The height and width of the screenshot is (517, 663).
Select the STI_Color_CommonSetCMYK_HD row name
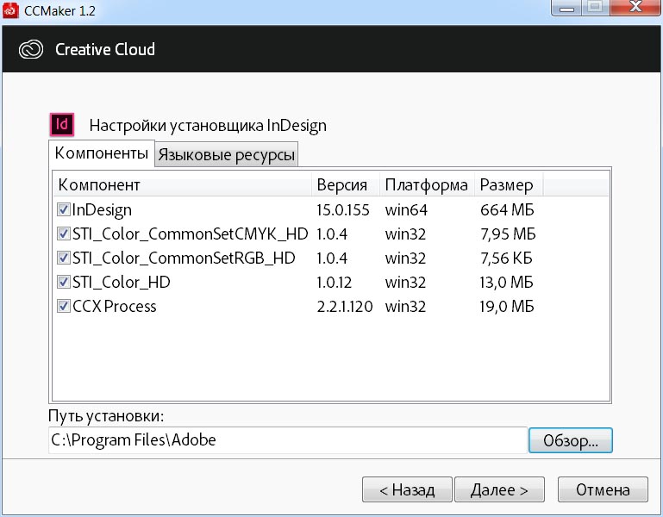[190, 234]
